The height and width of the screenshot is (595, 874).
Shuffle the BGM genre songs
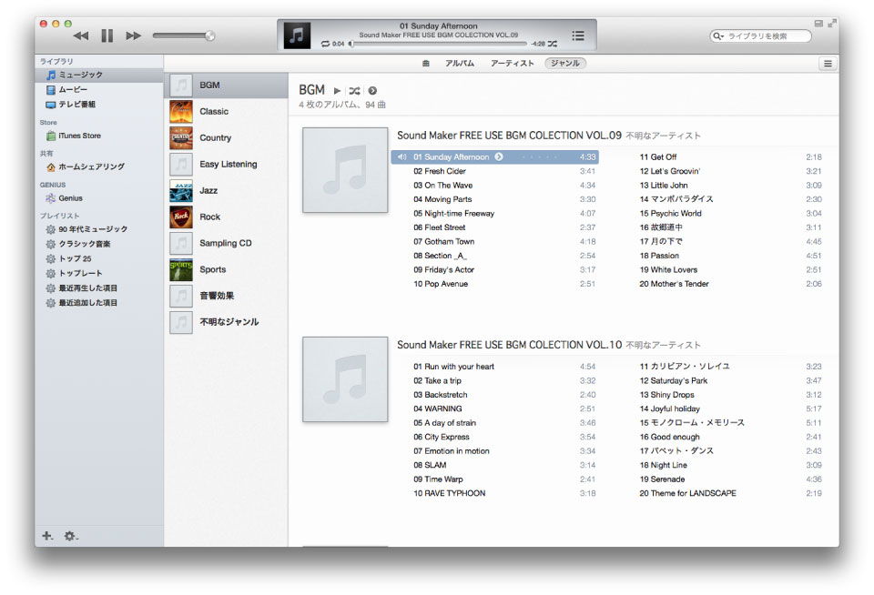coord(354,90)
